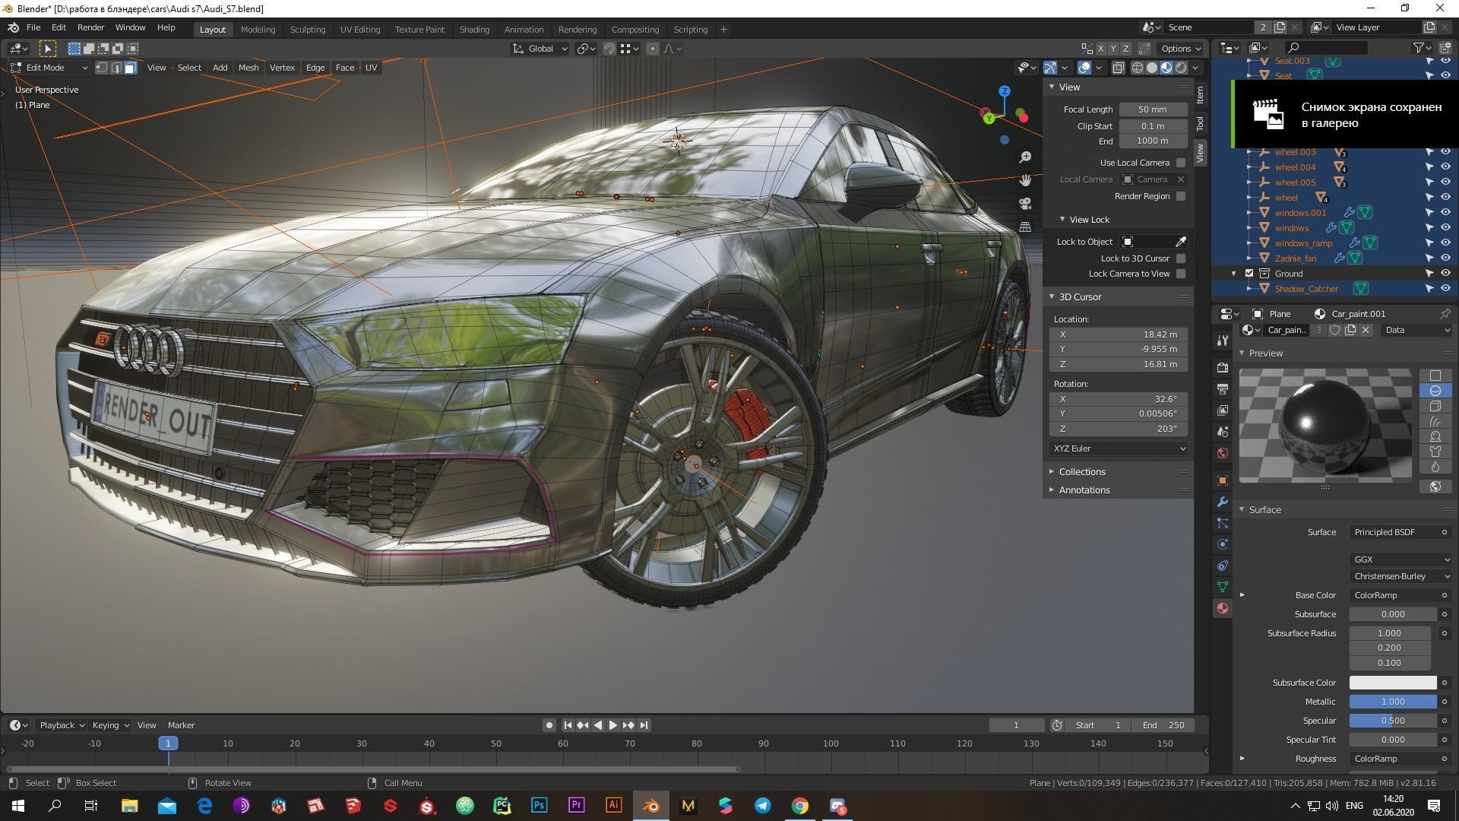This screenshot has width=1459, height=821.
Task: Select vertex select mode icon
Action: tap(101, 68)
